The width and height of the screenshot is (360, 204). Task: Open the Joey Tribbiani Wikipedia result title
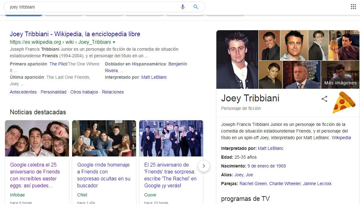coord(75,34)
